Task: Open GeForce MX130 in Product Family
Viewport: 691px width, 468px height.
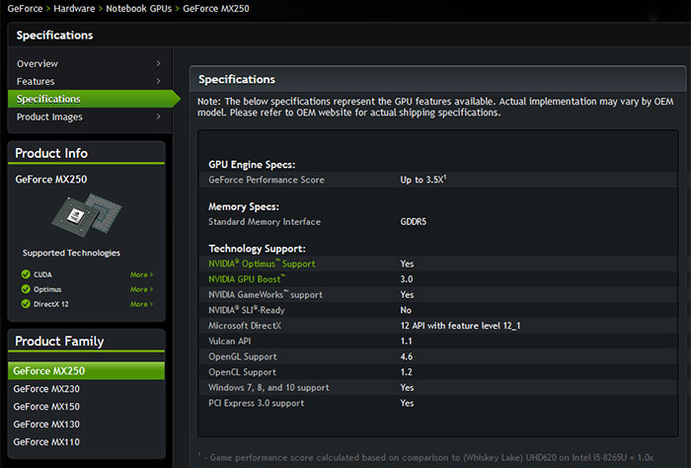Action: (x=46, y=424)
